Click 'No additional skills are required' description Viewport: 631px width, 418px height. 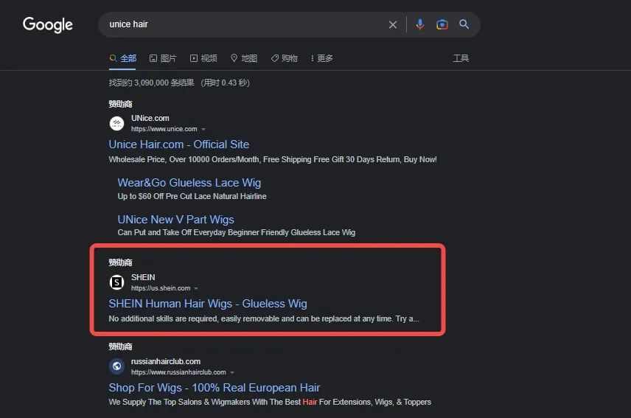[264, 318]
